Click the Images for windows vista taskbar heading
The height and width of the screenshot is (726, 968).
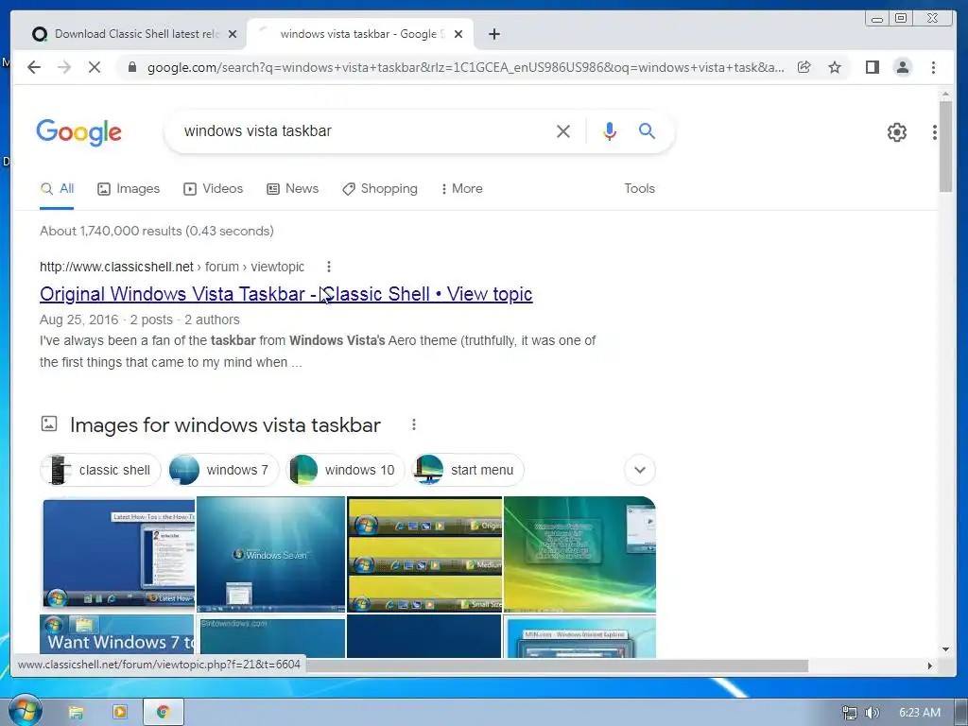coord(225,424)
